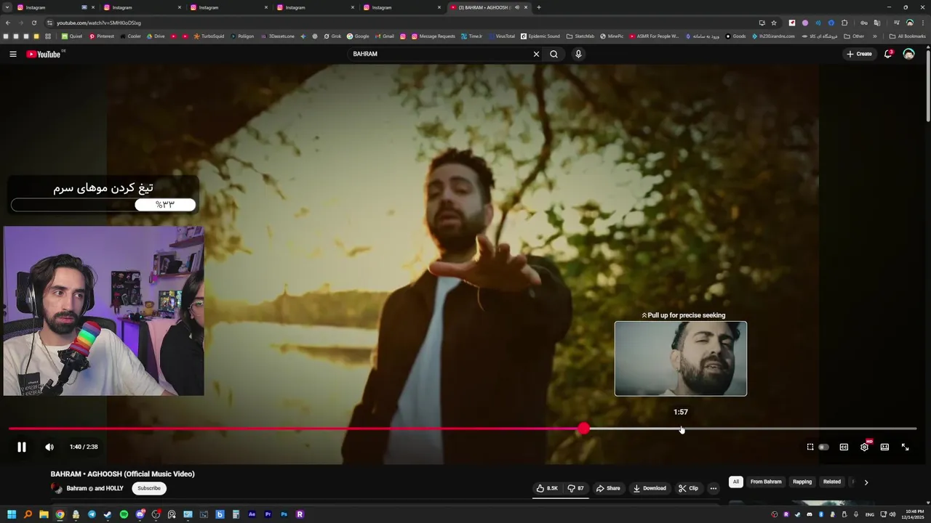
Task: Mute the tab via speaker icon
Action: (x=517, y=7)
